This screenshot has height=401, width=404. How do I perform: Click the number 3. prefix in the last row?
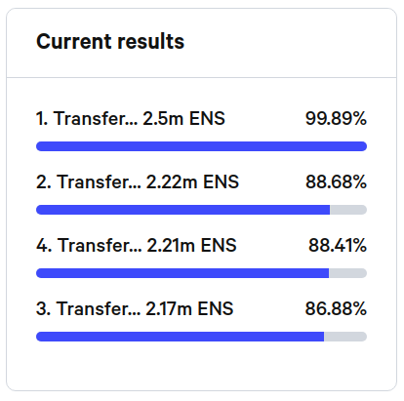44,308
